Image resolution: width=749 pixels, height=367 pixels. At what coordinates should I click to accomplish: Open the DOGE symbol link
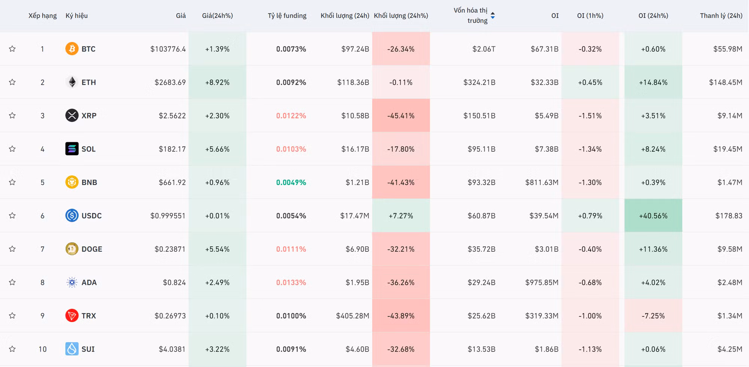point(92,249)
